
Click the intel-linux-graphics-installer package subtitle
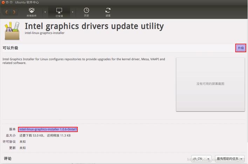point(44,33)
